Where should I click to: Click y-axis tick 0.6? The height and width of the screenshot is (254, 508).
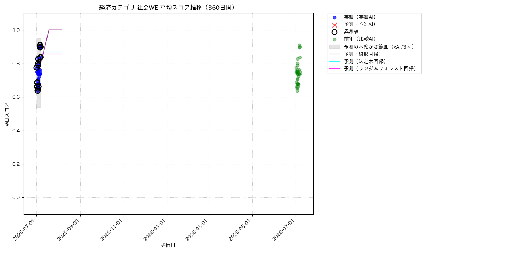coord(17,97)
